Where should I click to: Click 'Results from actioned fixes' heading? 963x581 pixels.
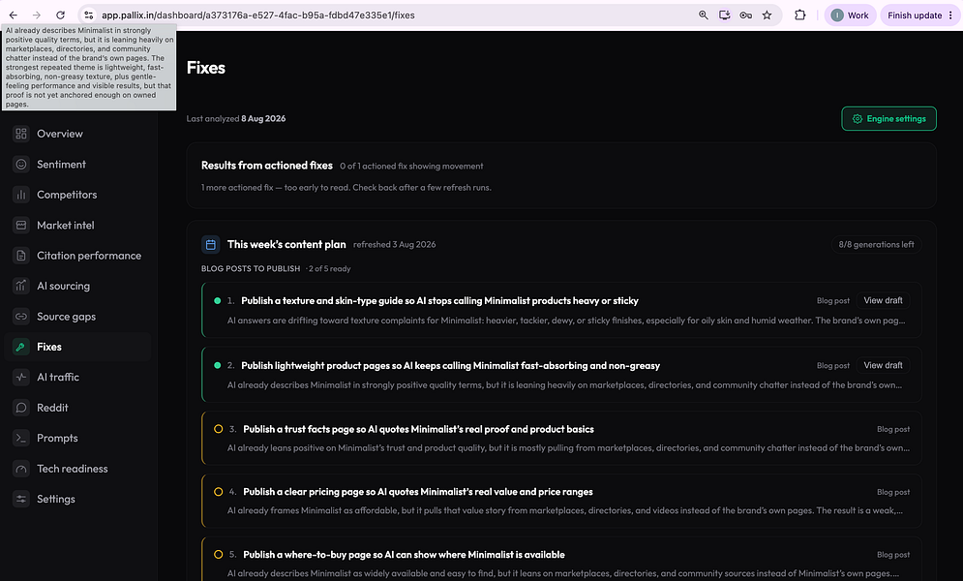(x=266, y=166)
